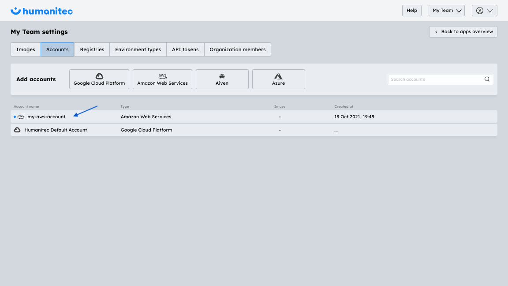Expand the My Team dropdown
This screenshot has width=508, height=286.
pos(446,11)
